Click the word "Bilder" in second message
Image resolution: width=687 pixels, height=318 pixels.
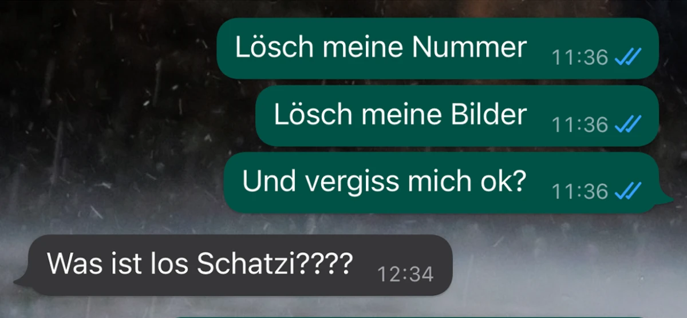pyautogui.click(x=485, y=115)
